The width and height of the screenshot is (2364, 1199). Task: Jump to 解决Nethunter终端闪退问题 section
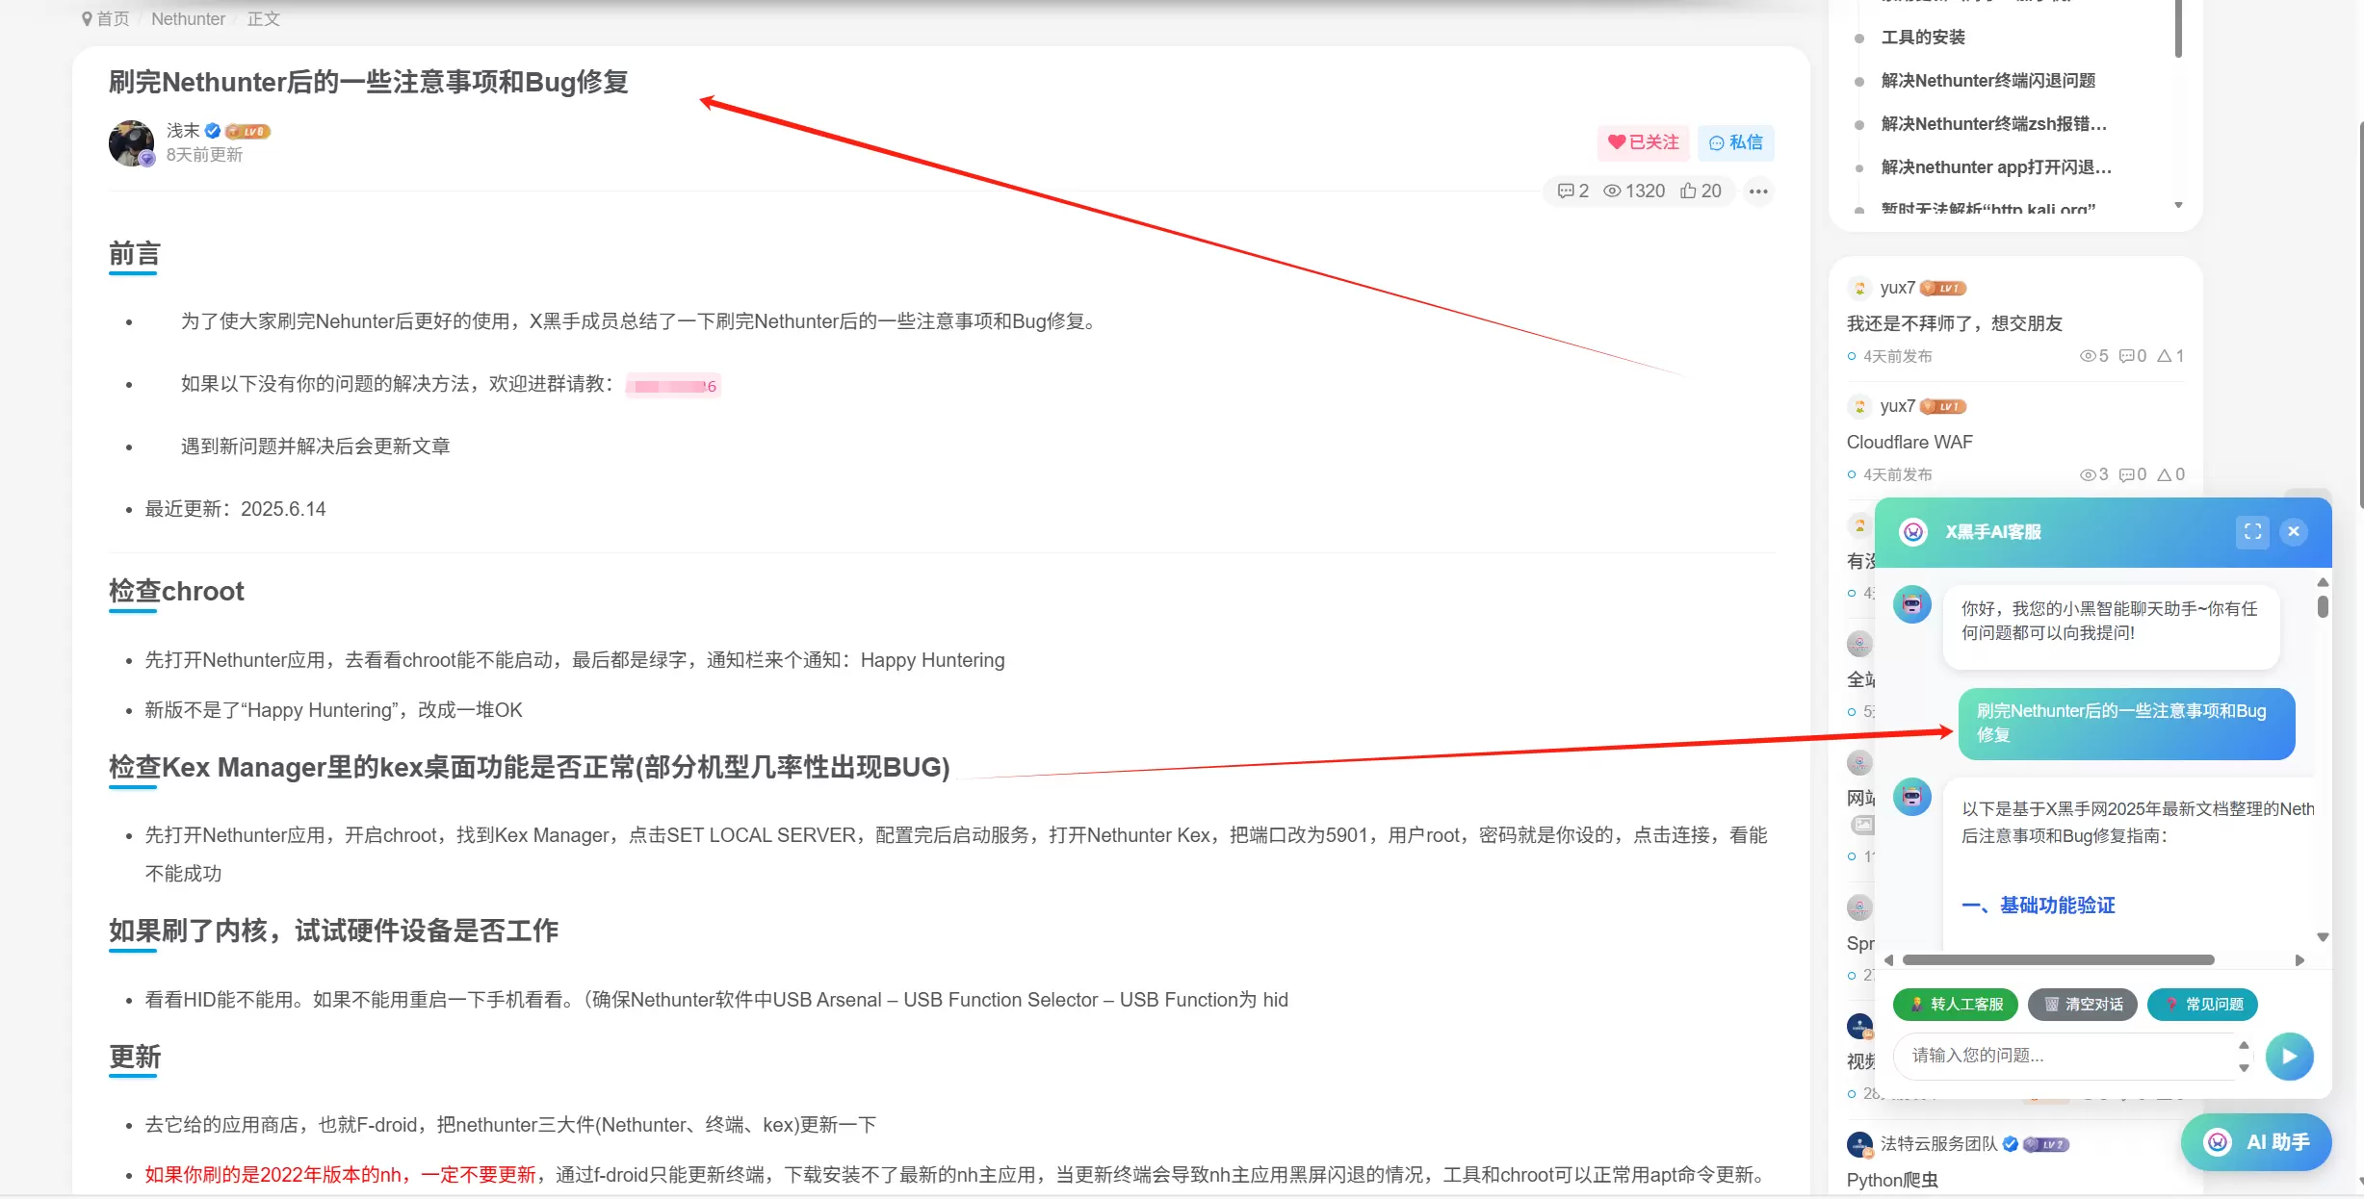(x=1987, y=81)
